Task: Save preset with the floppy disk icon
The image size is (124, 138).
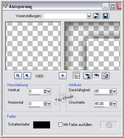Action: (x=106, y=16)
